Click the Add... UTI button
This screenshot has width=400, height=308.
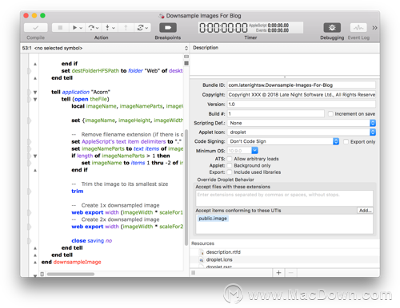point(365,211)
